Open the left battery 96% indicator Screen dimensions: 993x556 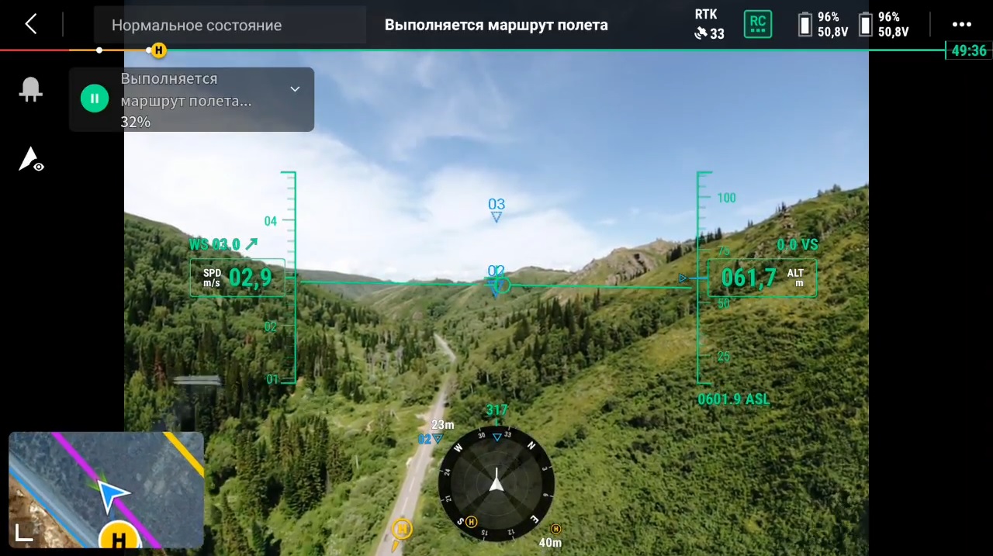[821, 25]
